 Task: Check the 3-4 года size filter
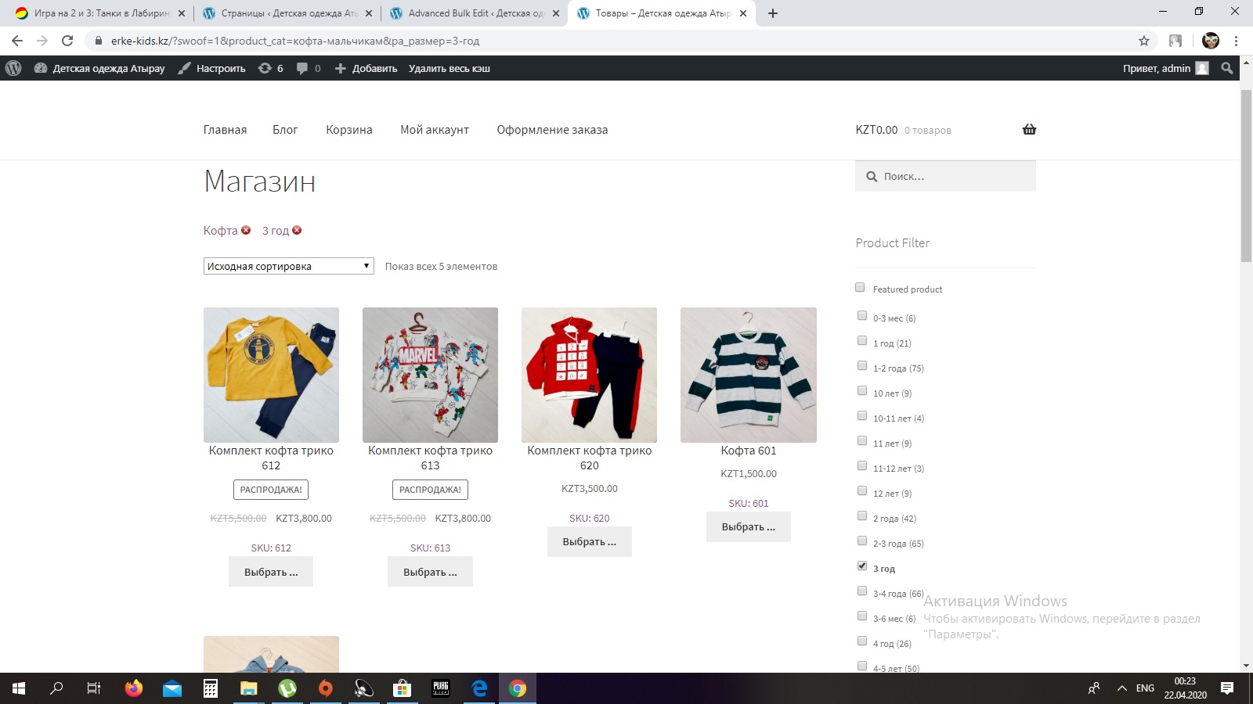[x=862, y=591]
